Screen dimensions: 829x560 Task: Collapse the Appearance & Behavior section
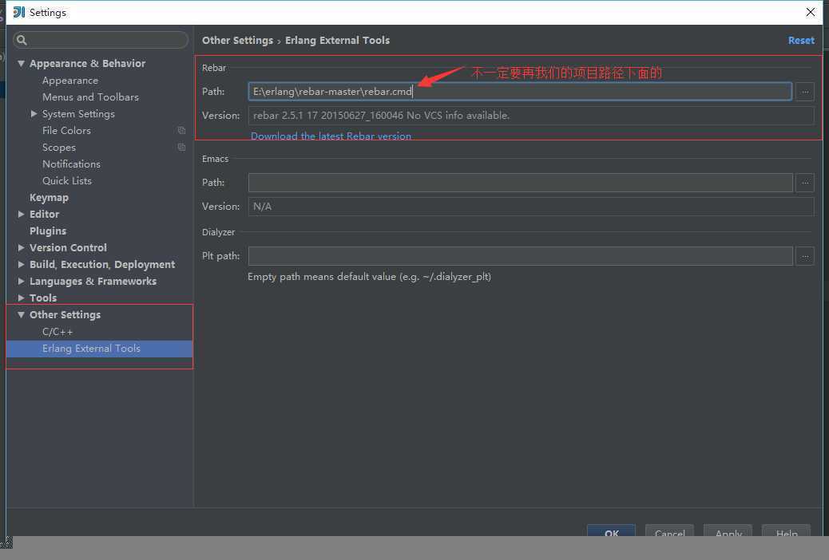pos(21,63)
